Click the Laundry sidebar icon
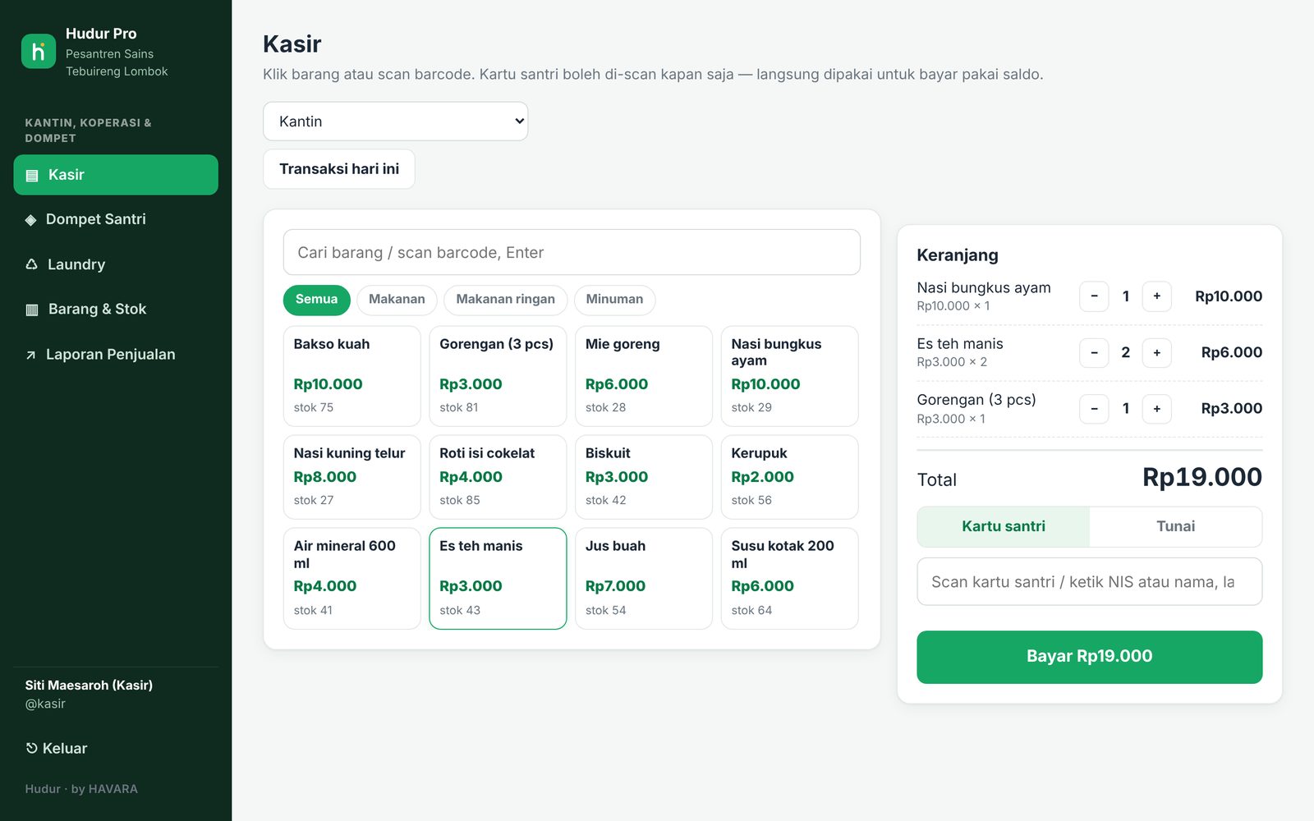Screen dimensions: 1314x821 (x=31, y=264)
